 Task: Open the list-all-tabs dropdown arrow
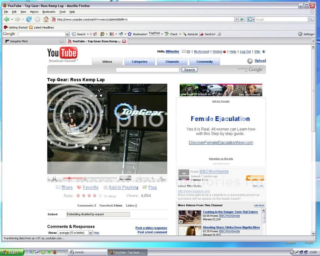pos(313,41)
